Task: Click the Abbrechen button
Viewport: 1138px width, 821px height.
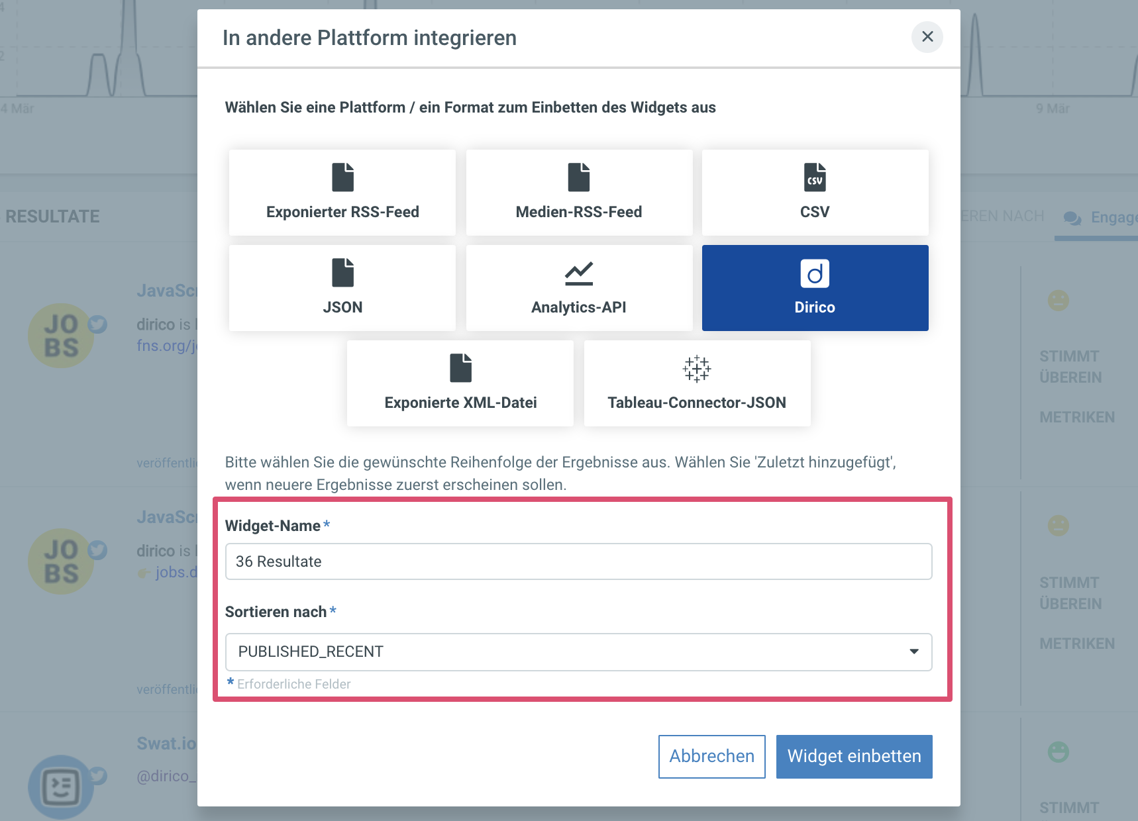Action: 712,757
